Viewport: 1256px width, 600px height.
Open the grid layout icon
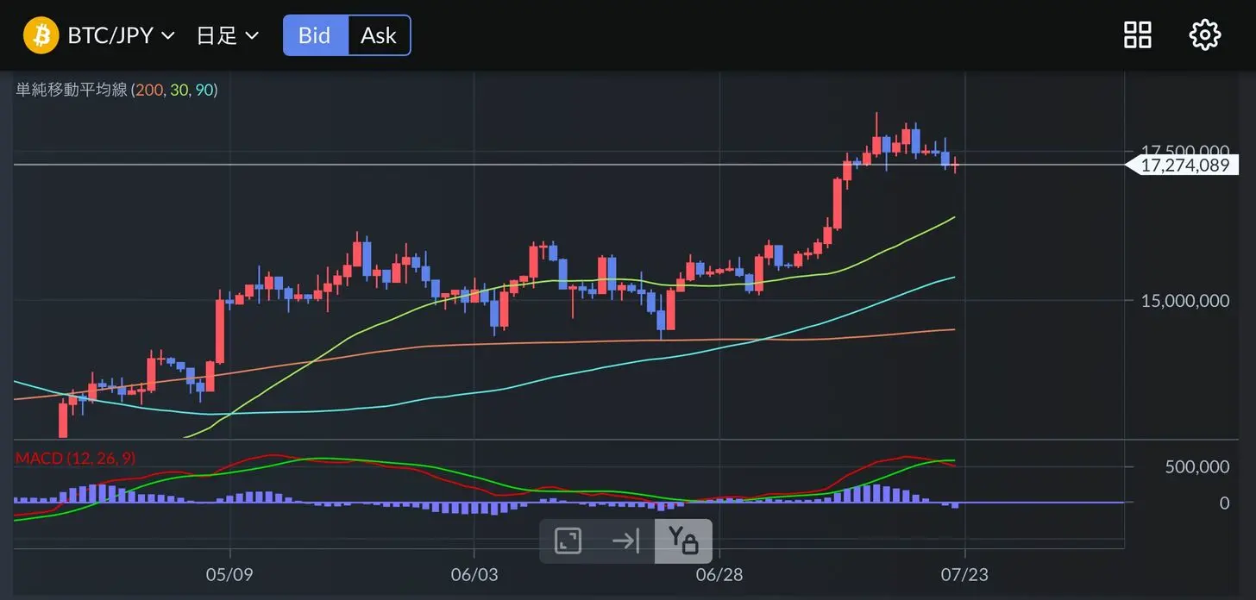click(x=1137, y=35)
